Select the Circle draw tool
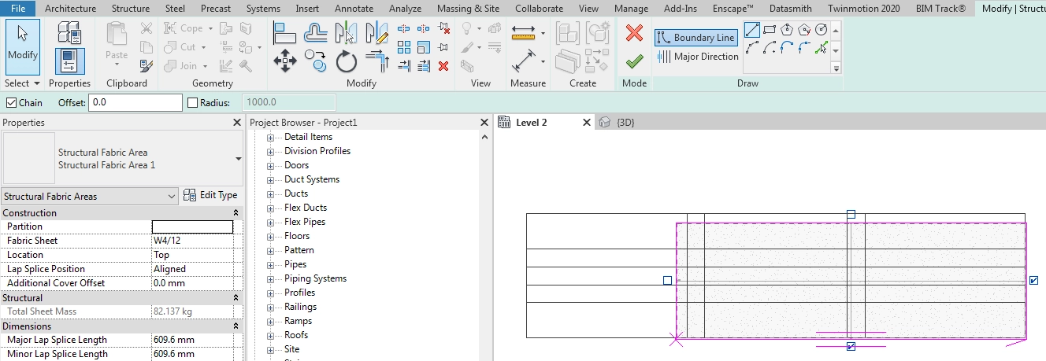The width and height of the screenshot is (1046, 361). 822,29
